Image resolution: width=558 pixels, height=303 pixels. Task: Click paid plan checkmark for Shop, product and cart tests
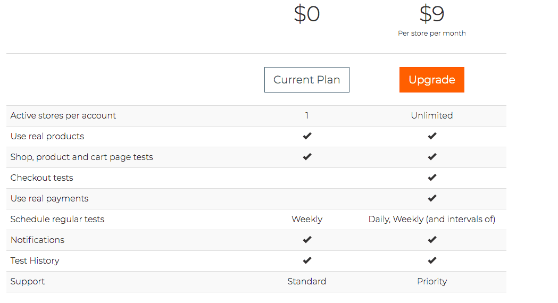(432, 156)
